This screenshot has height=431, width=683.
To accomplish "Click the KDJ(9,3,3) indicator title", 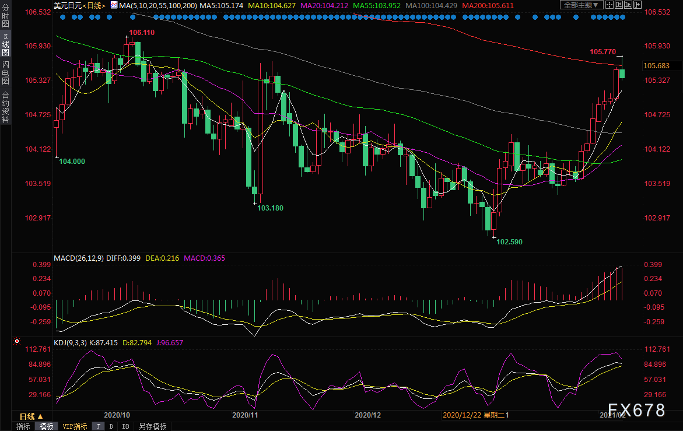I will click(x=71, y=342).
